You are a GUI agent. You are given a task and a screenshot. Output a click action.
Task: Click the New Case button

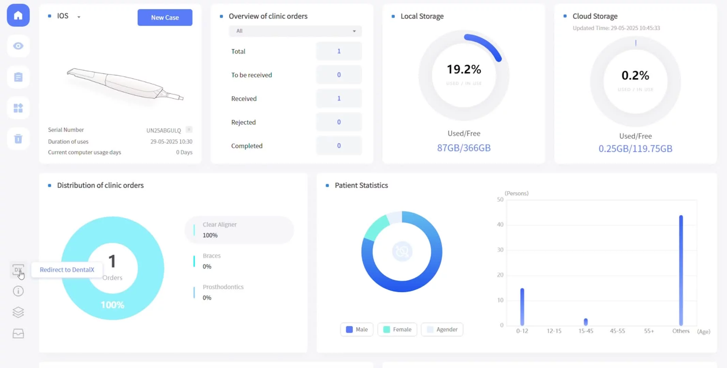pyautogui.click(x=165, y=17)
